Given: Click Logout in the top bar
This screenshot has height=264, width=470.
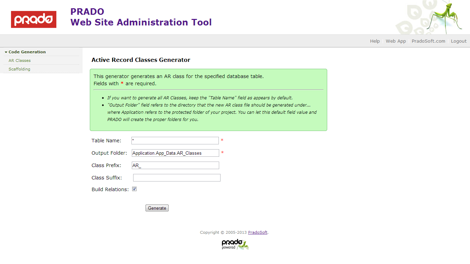Looking at the screenshot, I should pyautogui.click(x=459, y=41).
